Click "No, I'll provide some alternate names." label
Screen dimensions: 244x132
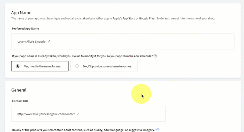(107, 66)
